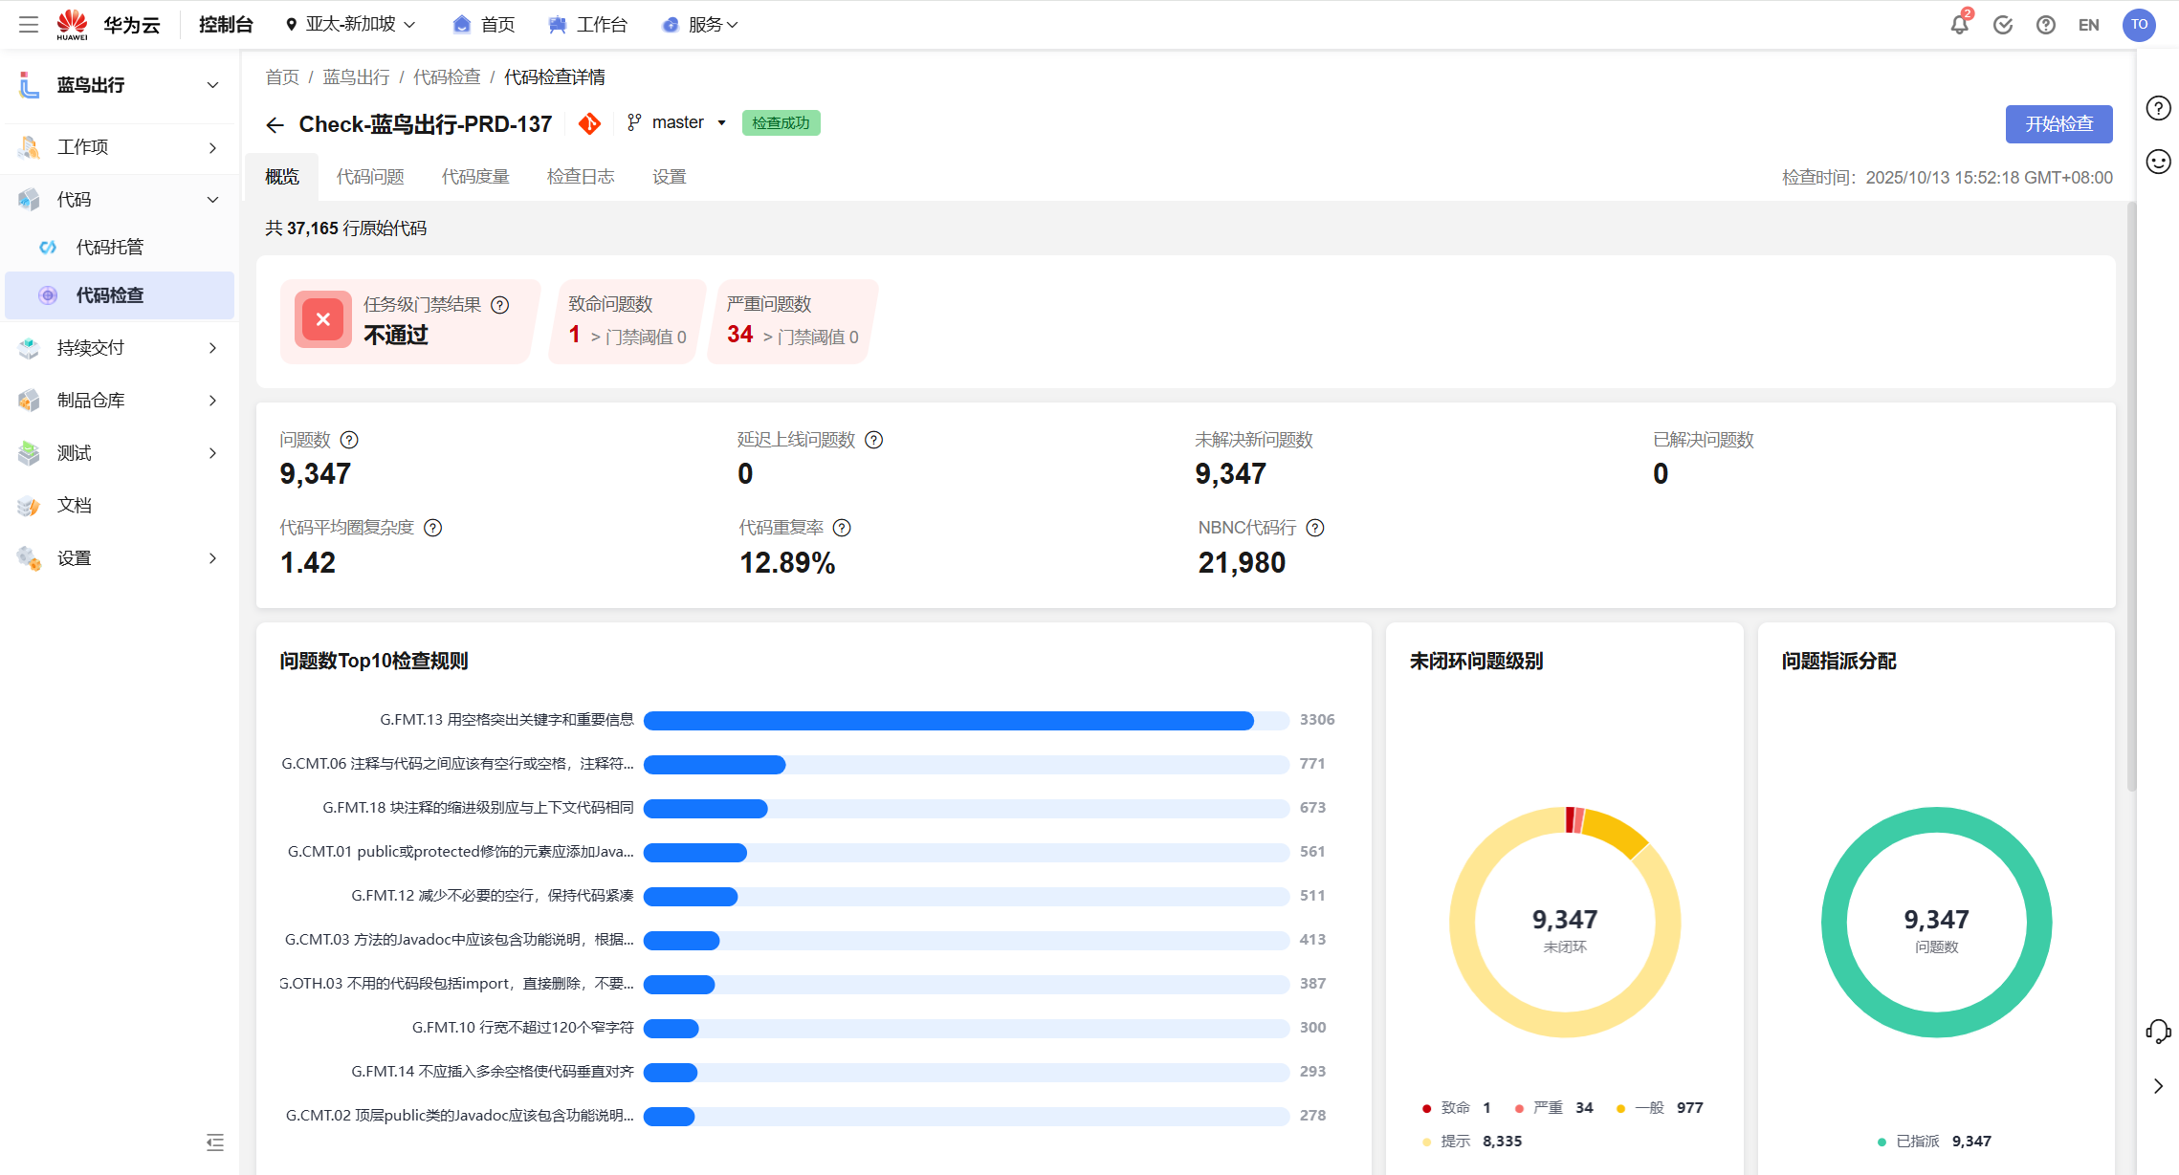This screenshot has width=2179, height=1175.
Task: Open the 亚太-新加坡 region dropdown
Action: pyautogui.click(x=351, y=25)
